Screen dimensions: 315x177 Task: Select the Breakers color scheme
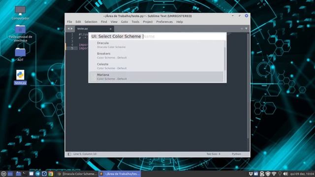pos(157,56)
